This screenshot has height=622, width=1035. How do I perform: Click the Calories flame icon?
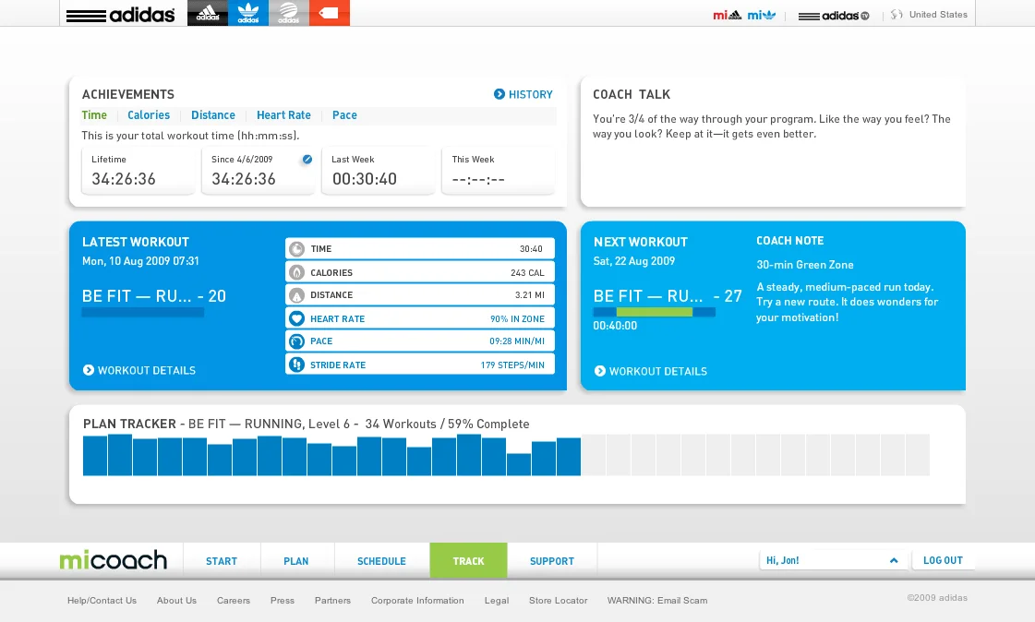point(297,272)
